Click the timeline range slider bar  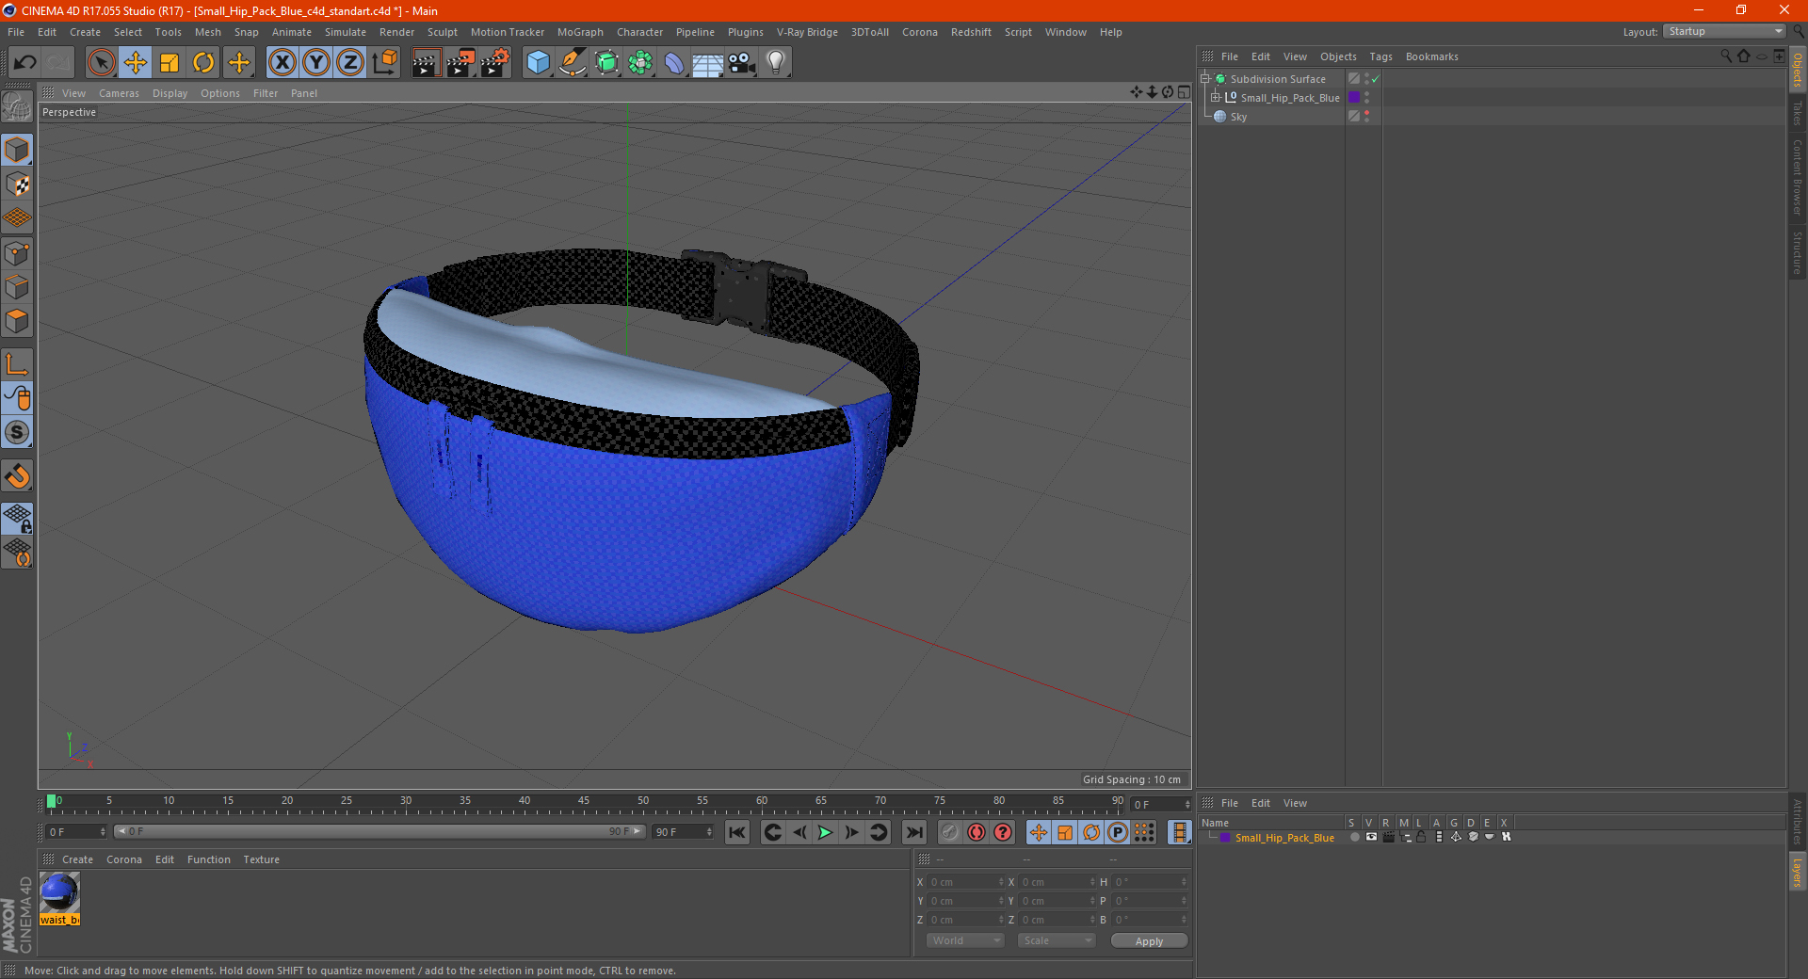[x=379, y=831]
